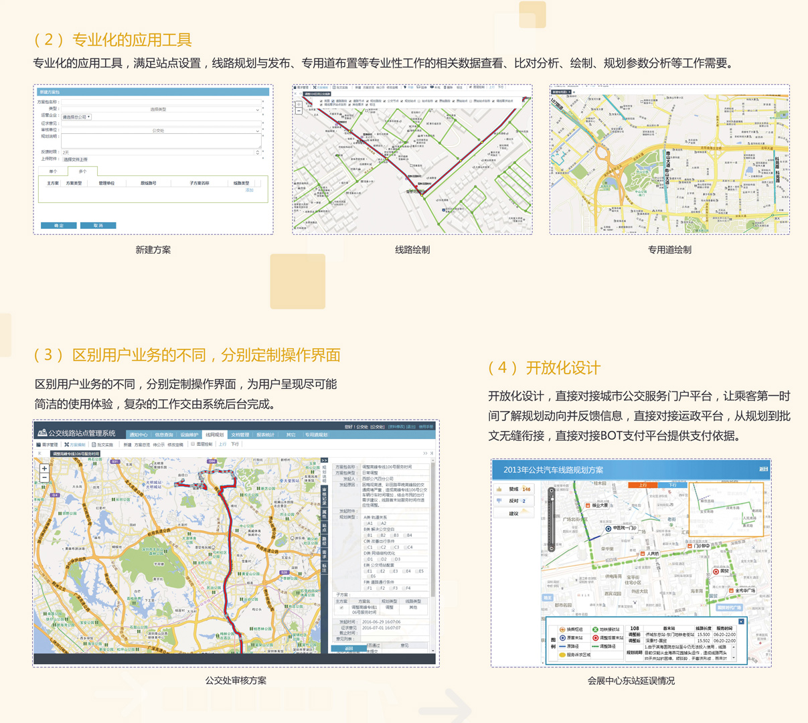Open the 请选择总公司 dropdown
Screen dimensions: 808x723
[76, 117]
